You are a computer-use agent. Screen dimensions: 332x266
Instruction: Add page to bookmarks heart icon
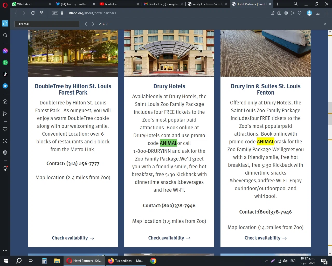[300, 13]
